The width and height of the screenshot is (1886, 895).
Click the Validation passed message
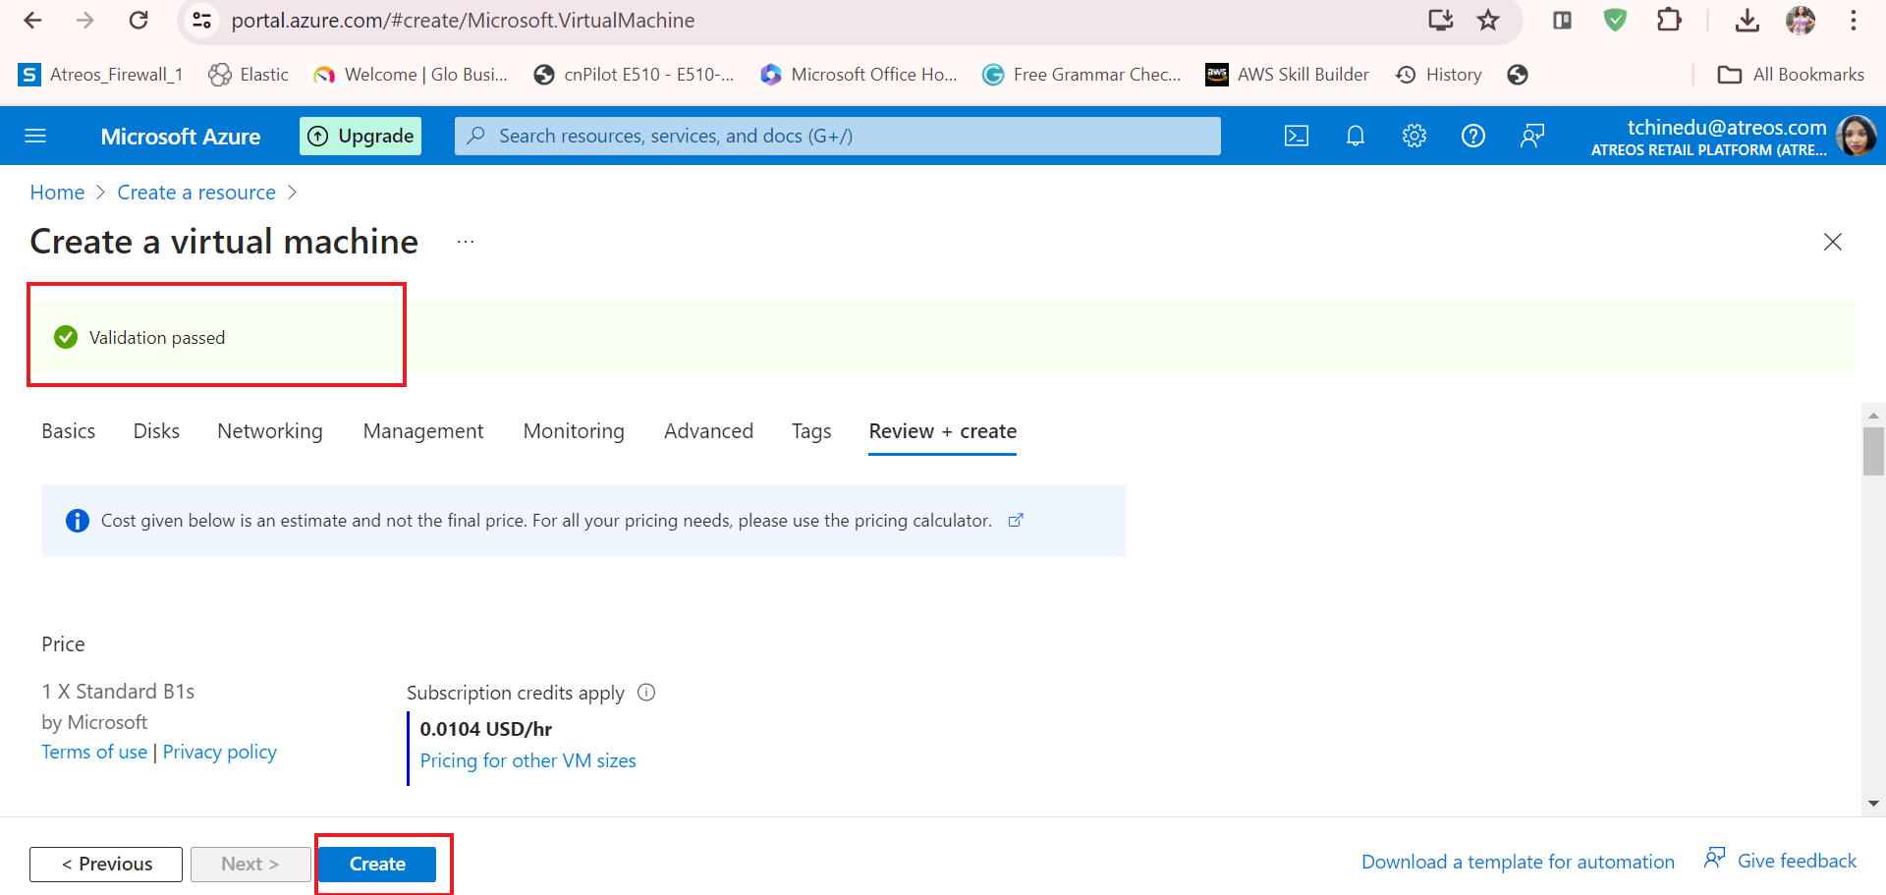point(157,338)
